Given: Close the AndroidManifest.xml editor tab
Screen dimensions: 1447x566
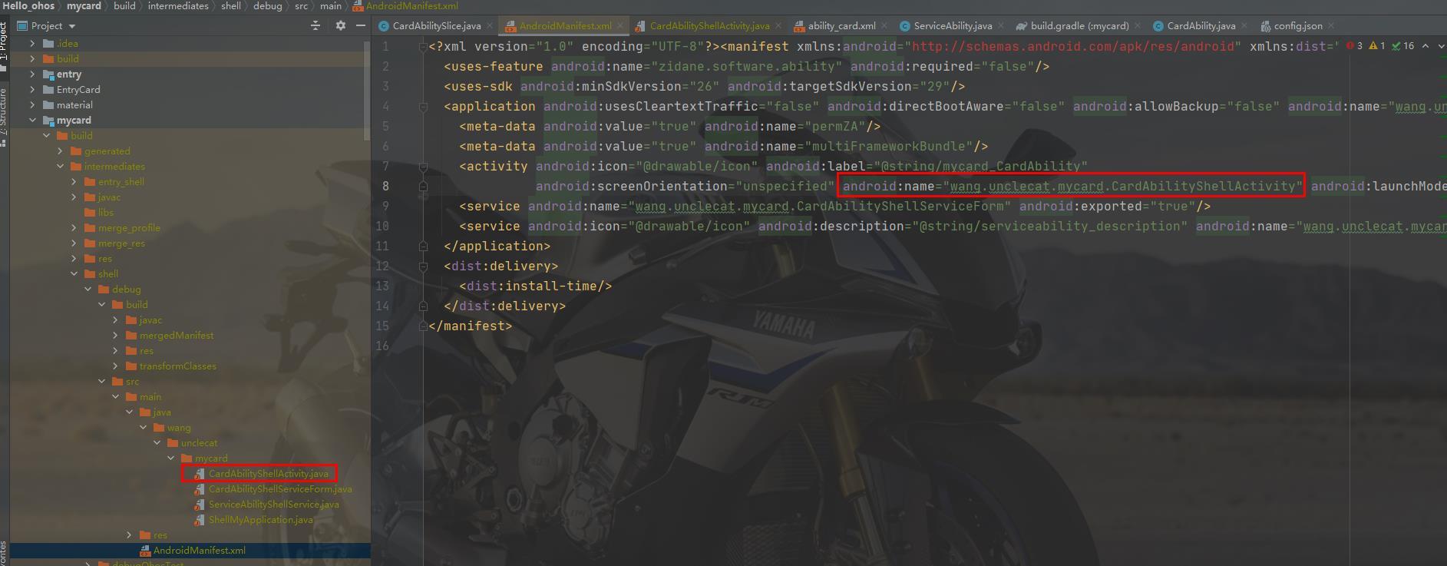Looking at the screenshot, I should [x=620, y=25].
